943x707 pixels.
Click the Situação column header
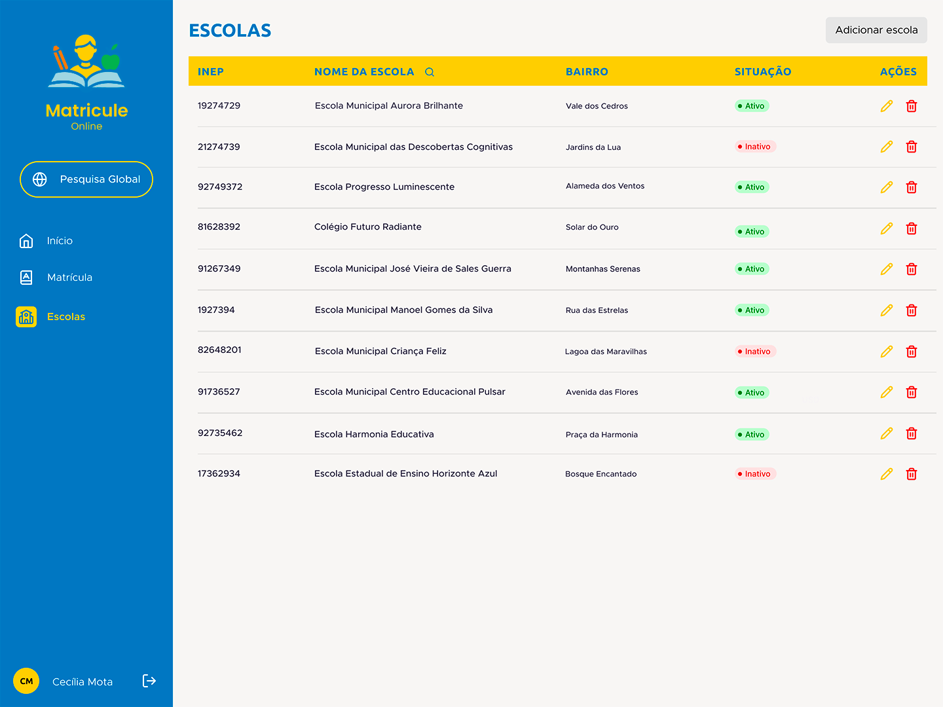click(x=763, y=72)
